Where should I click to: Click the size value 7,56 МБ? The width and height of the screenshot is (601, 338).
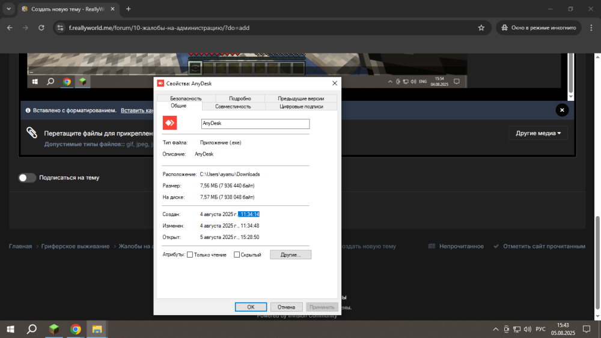click(x=227, y=186)
